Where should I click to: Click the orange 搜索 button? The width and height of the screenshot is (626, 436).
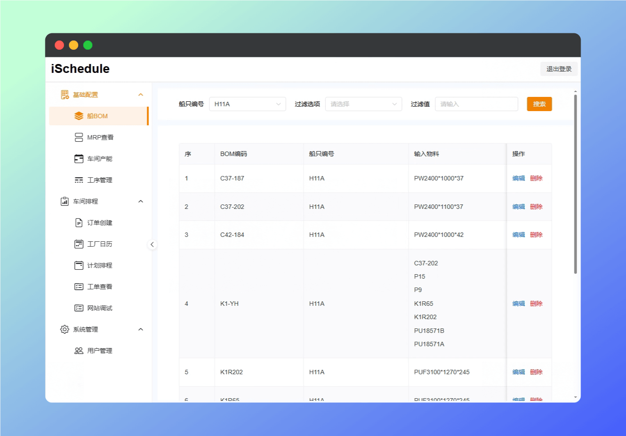point(539,104)
